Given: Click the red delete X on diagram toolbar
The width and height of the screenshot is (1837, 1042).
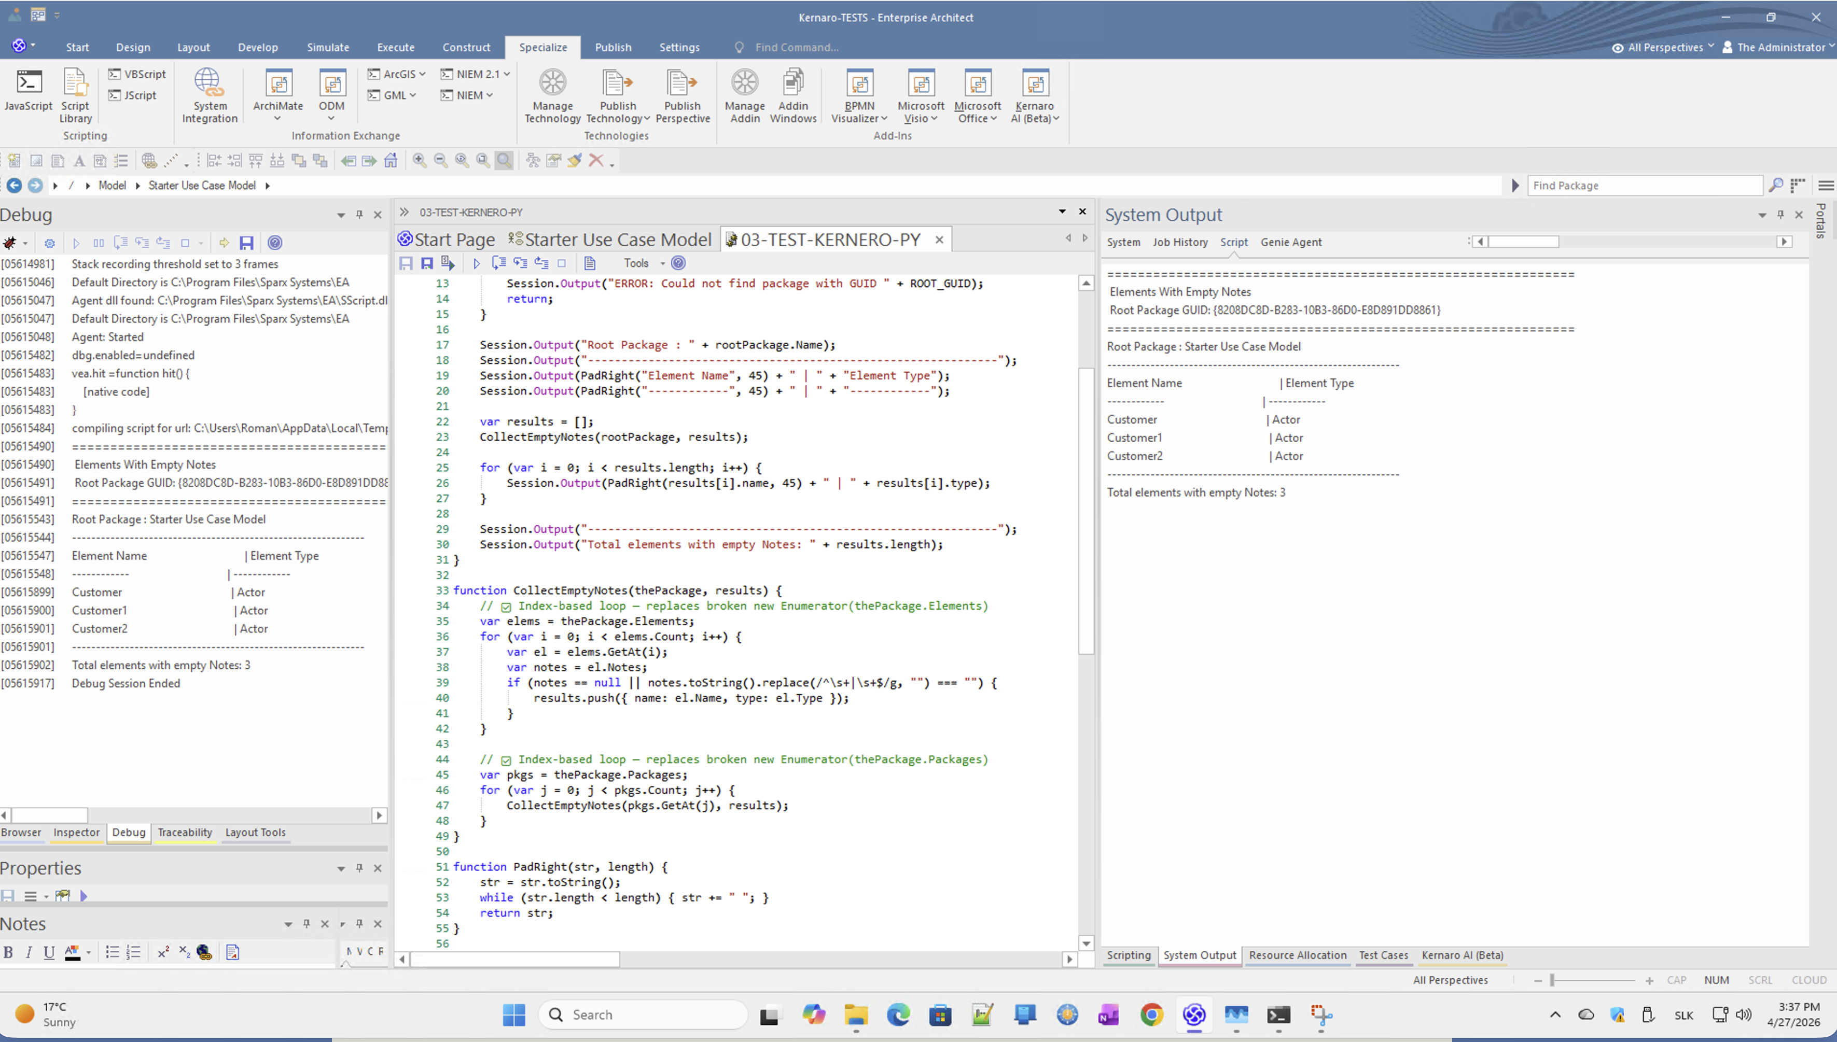Looking at the screenshot, I should [595, 160].
